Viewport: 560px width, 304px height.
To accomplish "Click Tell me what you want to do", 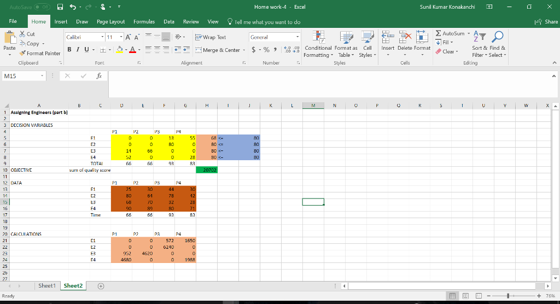I will tap(264, 22).
